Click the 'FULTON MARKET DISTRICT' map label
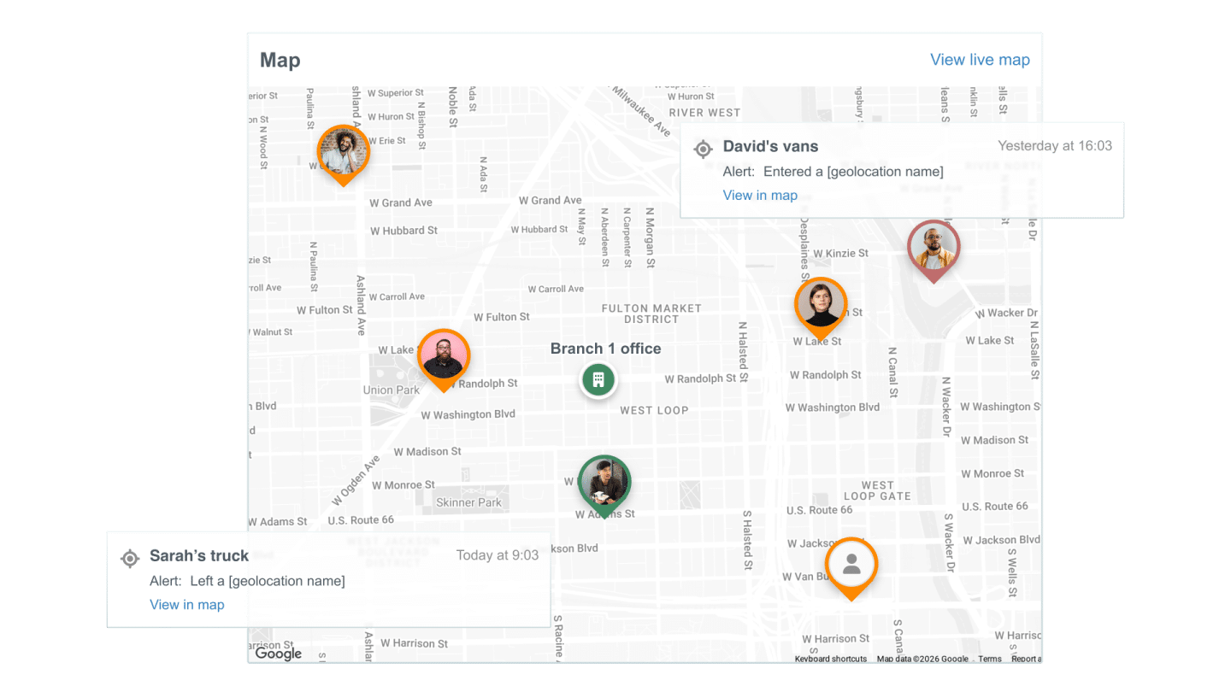The height and width of the screenshot is (692, 1231). pyautogui.click(x=651, y=314)
